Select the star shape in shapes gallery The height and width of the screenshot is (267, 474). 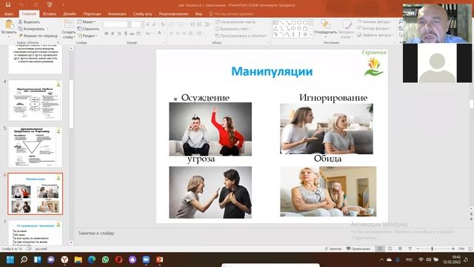(x=305, y=35)
